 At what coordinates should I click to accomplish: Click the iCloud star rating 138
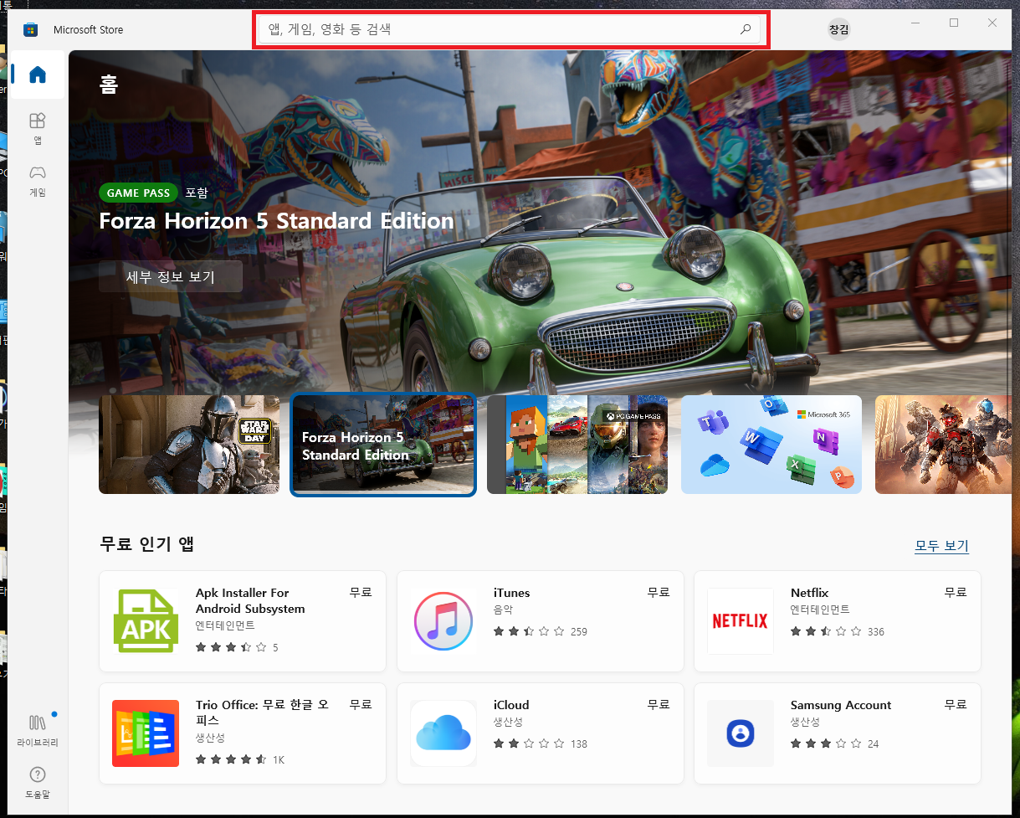pos(541,743)
